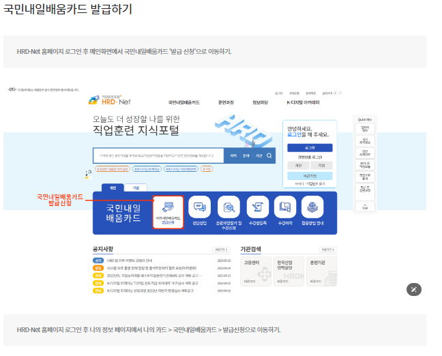Click the blue 로그인 text in greeting
The width and height of the screenshot is (442, 356).
click(294, 135)
